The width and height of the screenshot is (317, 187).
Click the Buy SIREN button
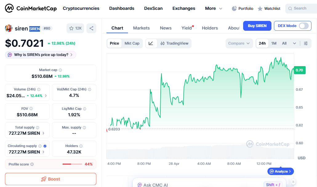257,26
